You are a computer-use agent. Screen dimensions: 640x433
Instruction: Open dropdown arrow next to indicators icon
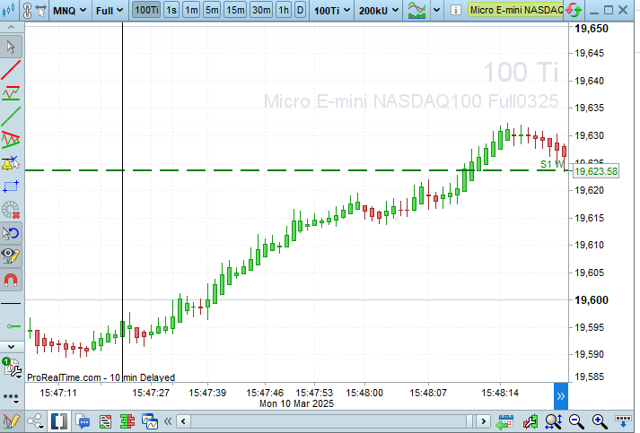(436, 10)
